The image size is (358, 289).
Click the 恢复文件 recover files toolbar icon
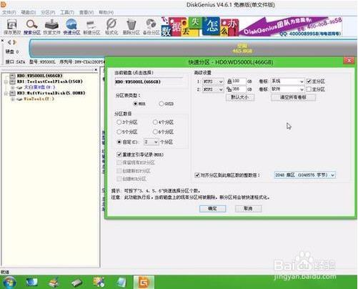(52, 24)
